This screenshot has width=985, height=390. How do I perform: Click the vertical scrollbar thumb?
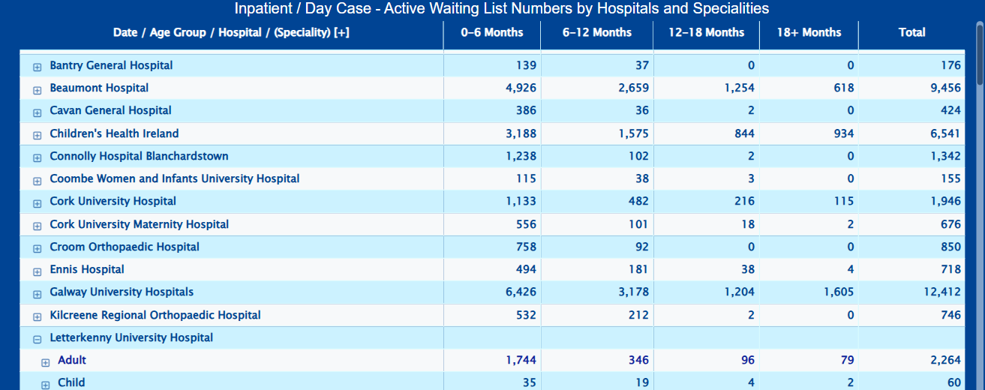[980, 56]
